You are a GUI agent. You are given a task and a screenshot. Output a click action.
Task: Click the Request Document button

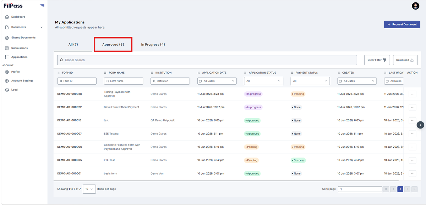point(402,24)
